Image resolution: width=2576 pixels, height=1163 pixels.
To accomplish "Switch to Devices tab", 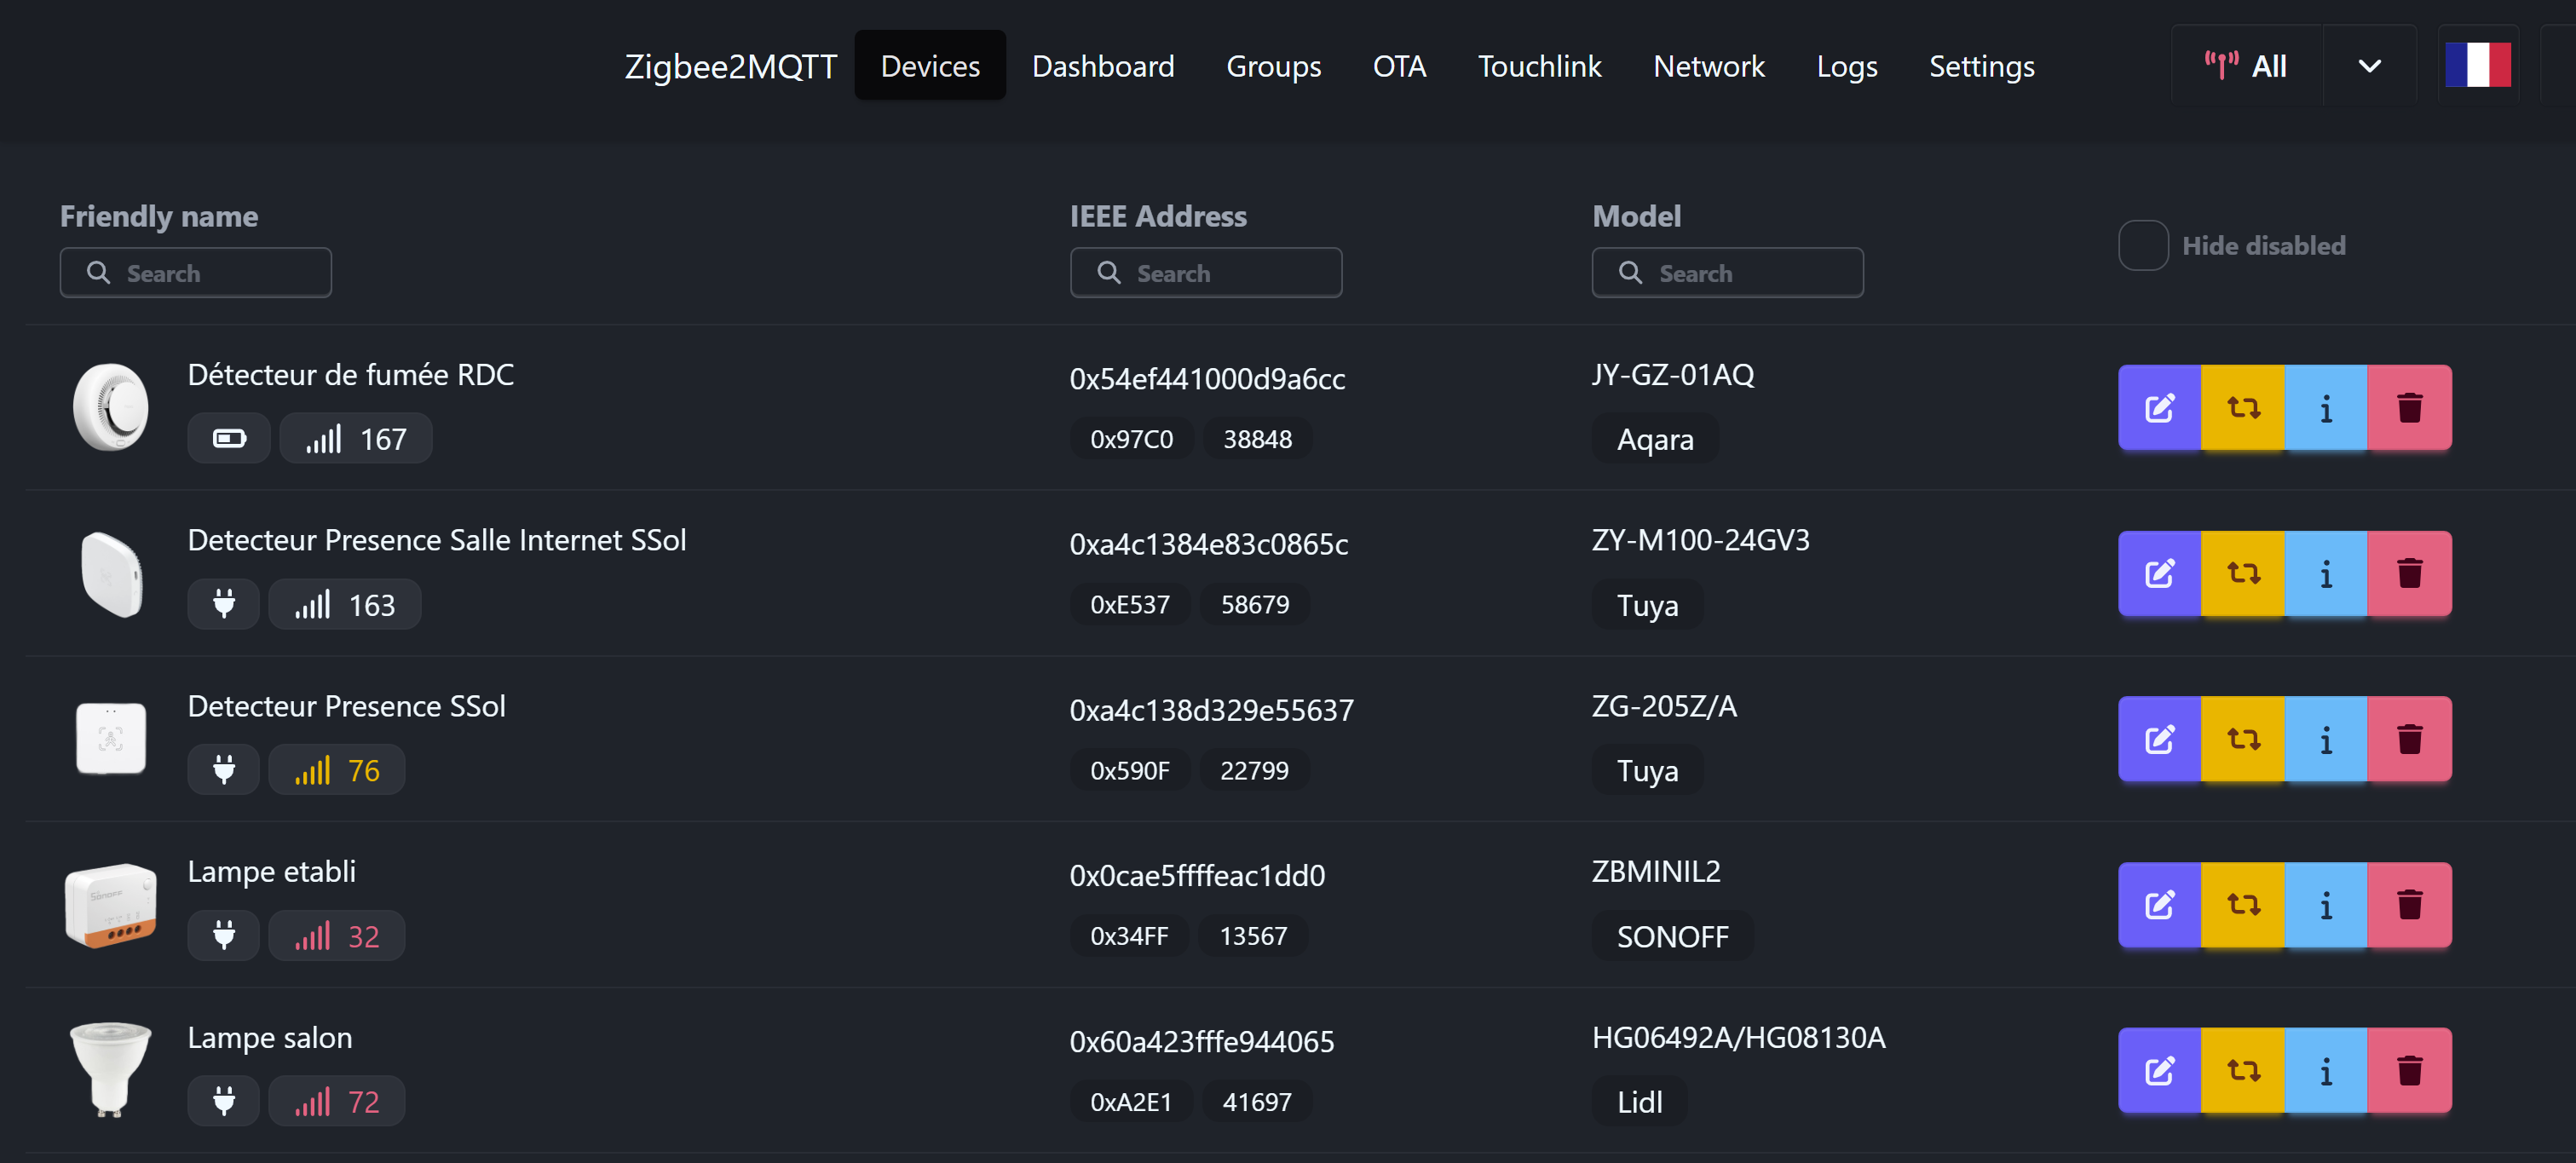I will coord(930,66).
